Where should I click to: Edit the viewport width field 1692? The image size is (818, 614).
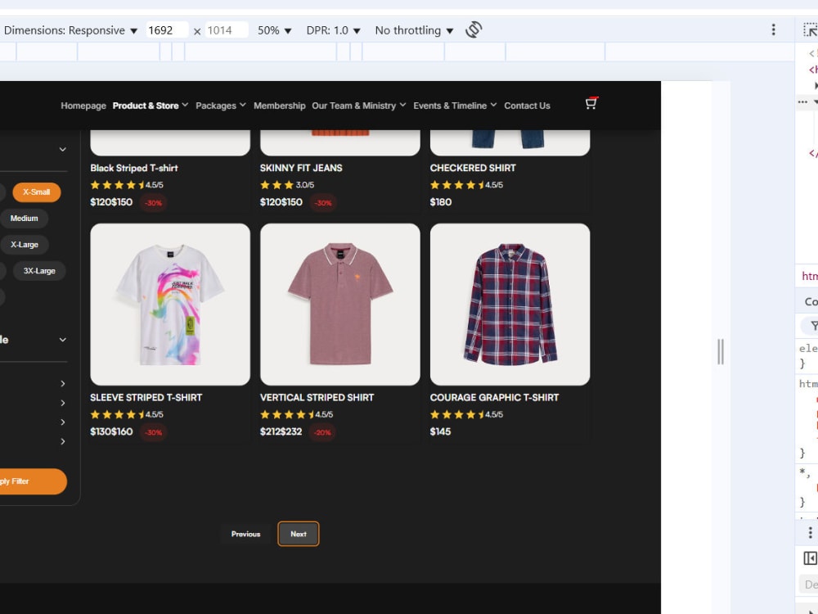167,30
